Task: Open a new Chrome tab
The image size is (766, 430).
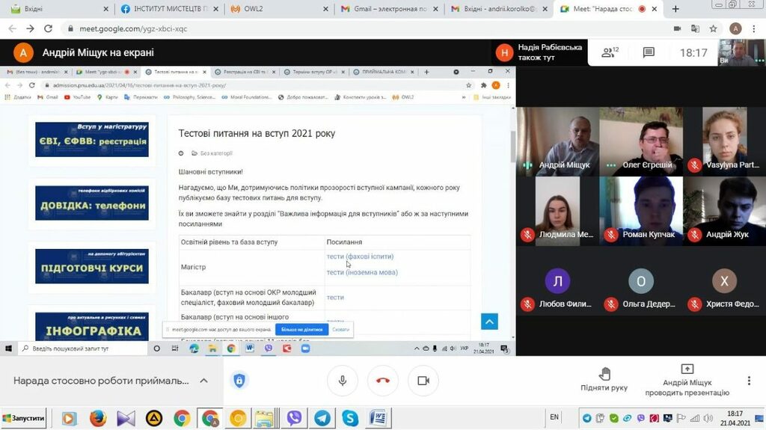Action: point(675,9)
